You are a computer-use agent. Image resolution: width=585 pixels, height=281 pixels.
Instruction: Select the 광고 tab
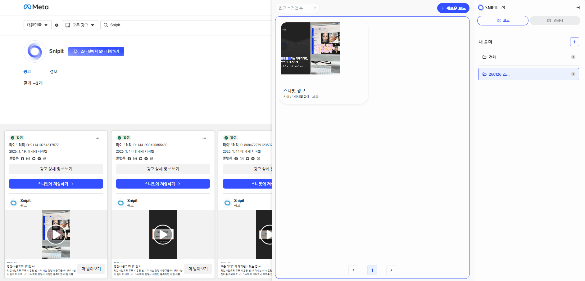pyautogui.click(x=27, y=72)
